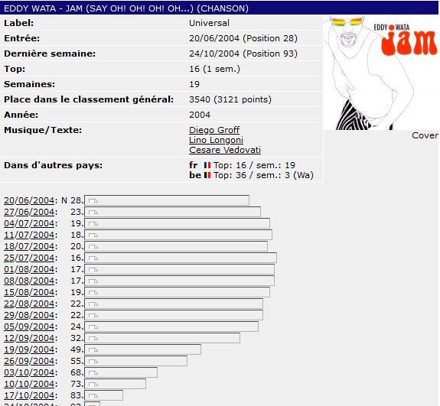
Task: Click the Belgian flag icon
Action: pyautogui.click(x=207, y=175)
